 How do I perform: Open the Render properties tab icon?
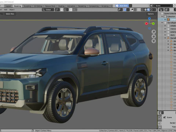click(x=160, y=124)
